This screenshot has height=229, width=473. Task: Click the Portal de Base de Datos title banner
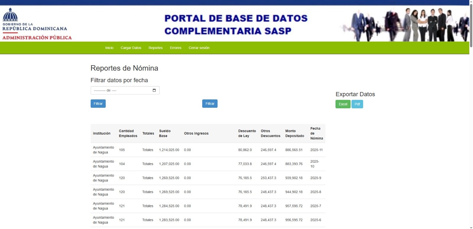point(236,24)
